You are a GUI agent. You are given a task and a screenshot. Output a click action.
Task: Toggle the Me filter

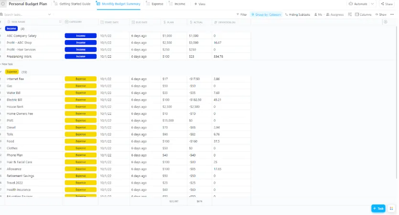tap(318, 14)
